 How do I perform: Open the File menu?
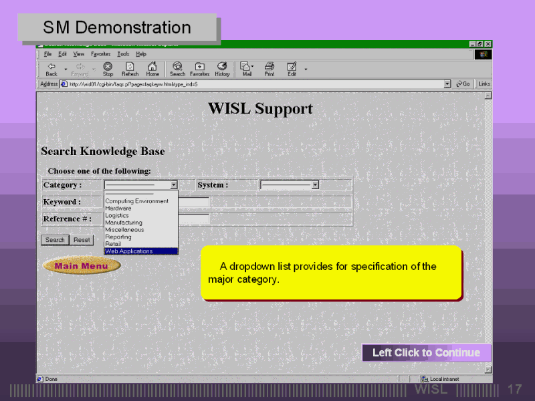coord(47,53)
